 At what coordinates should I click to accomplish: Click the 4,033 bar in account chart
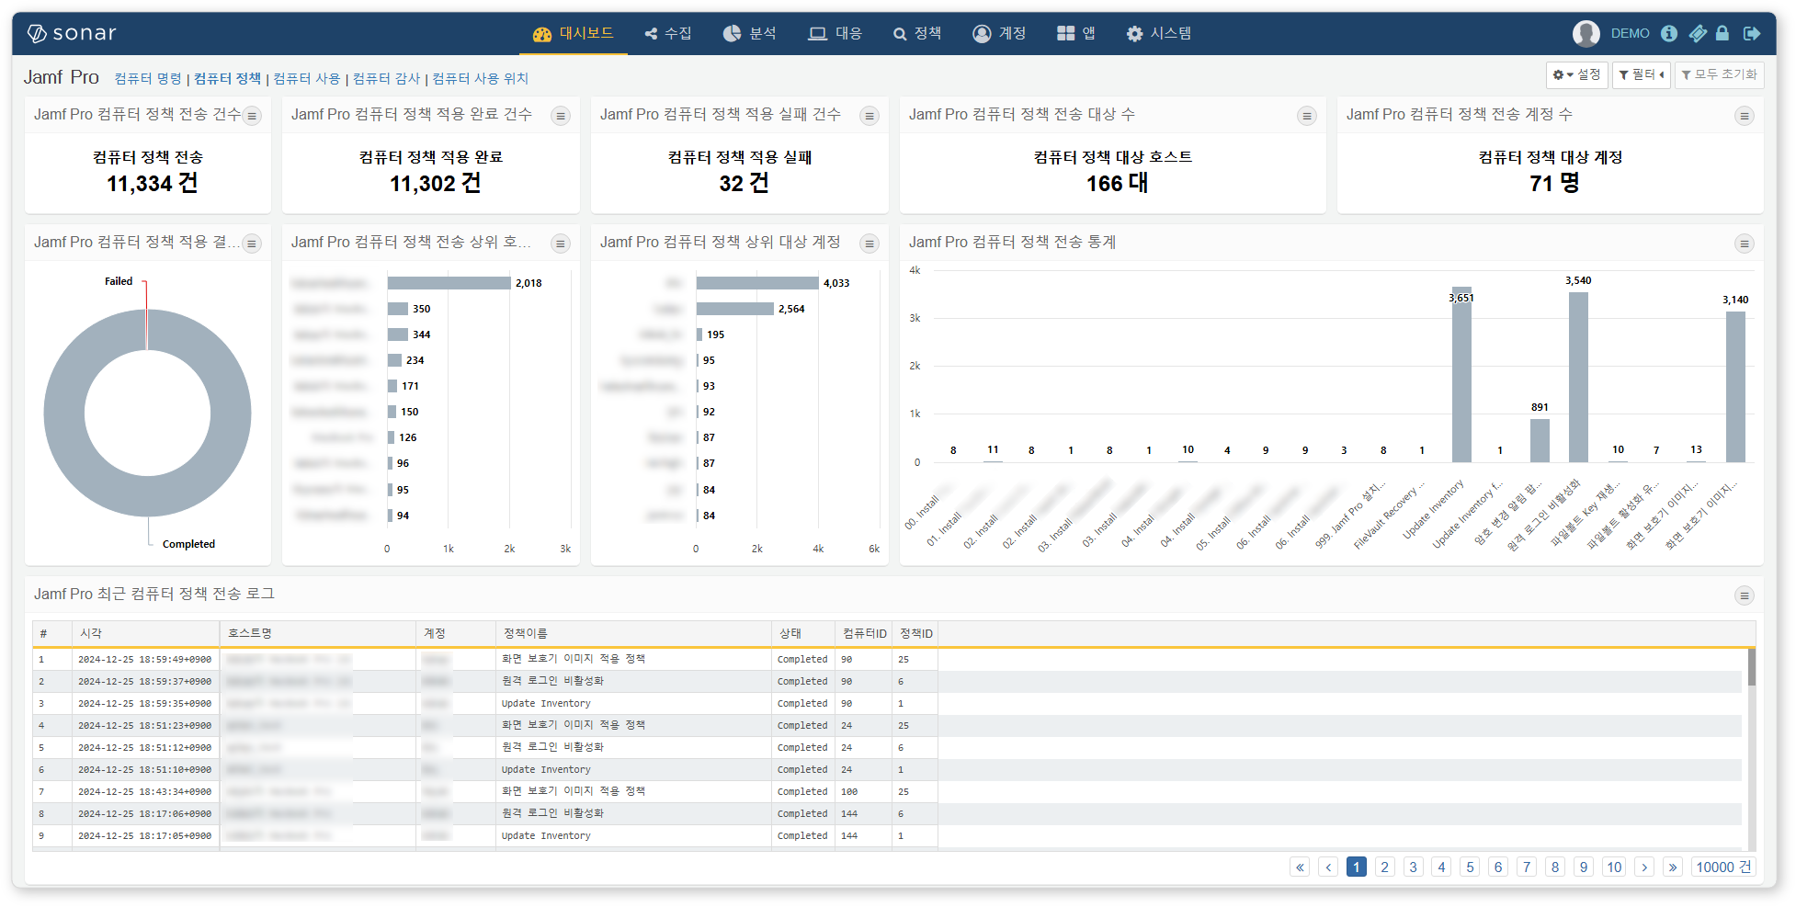click(757, 283)
